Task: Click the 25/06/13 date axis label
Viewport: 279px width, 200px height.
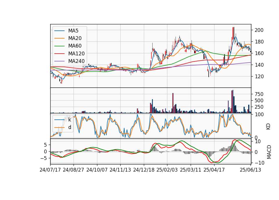Action: pyautogui.click(x=251, y=170)
